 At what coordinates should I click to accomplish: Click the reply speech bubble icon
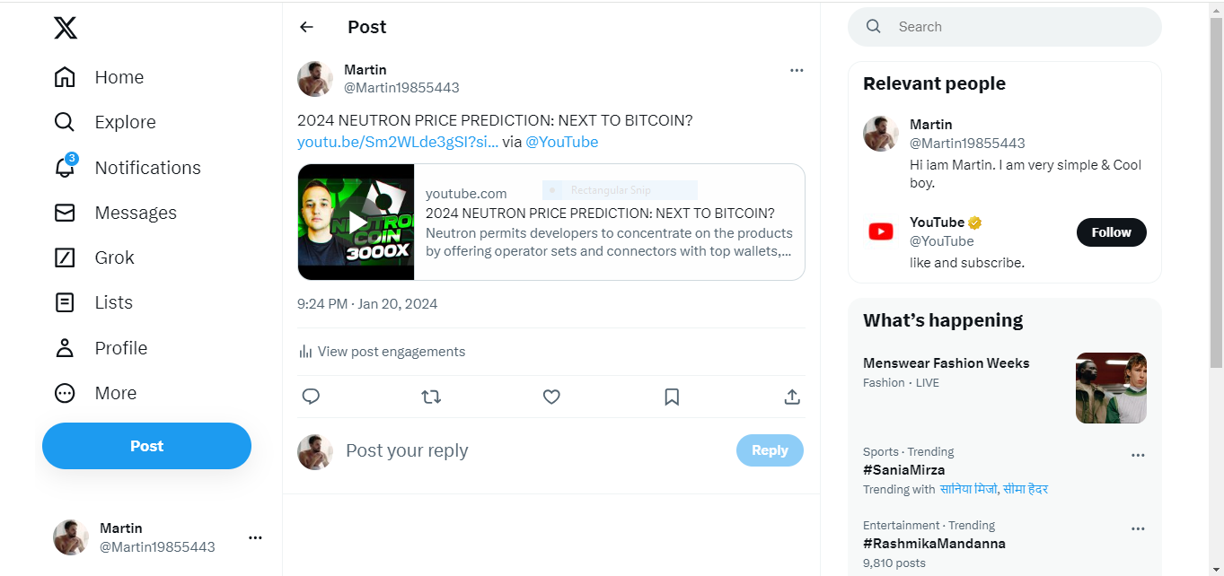[x=311, y=397]
